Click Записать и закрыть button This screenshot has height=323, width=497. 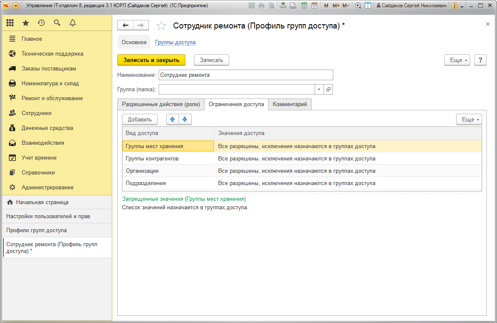pos(151,60)
